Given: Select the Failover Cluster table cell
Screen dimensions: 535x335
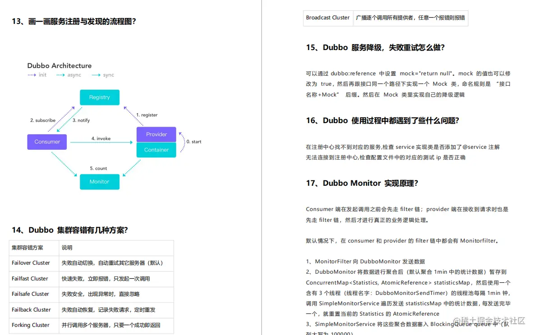Looking at the screenshot, I should pos(32,263).
